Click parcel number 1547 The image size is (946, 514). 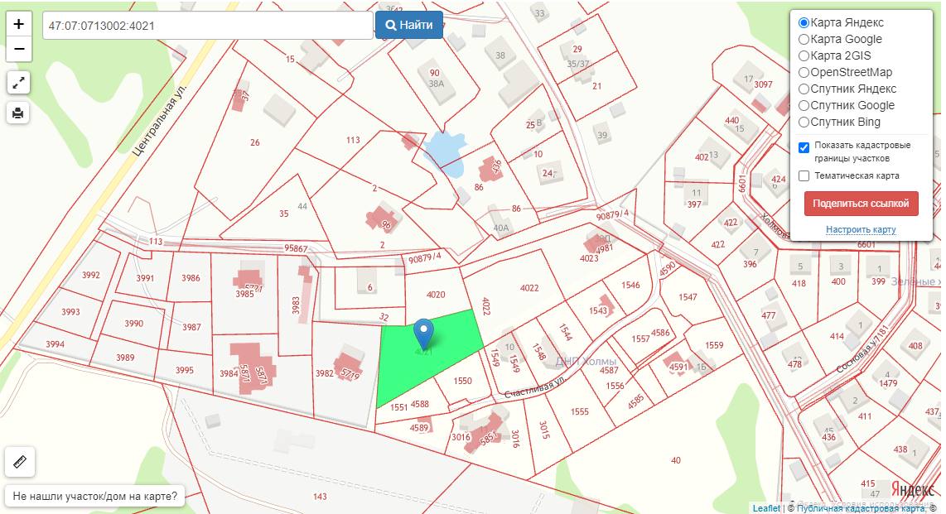click(x=688, y=297)
